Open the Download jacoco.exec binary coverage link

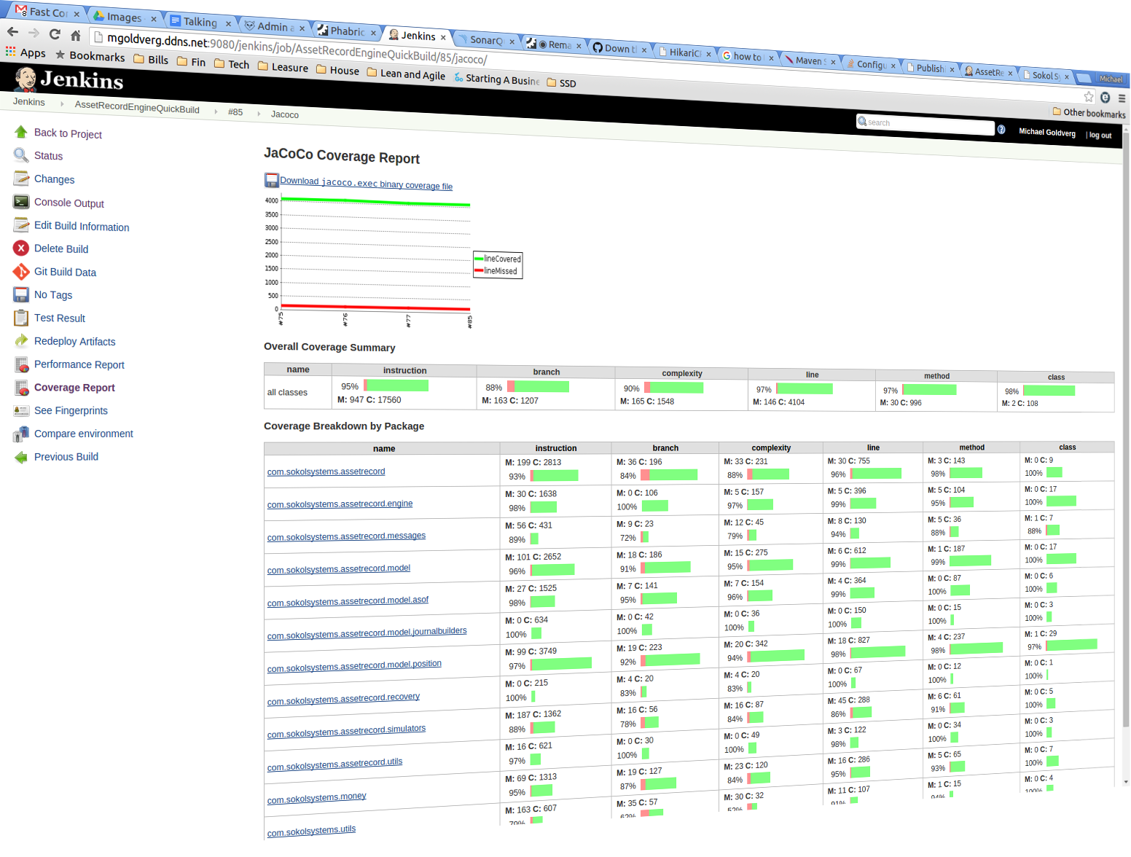click(x=366, y=183)
